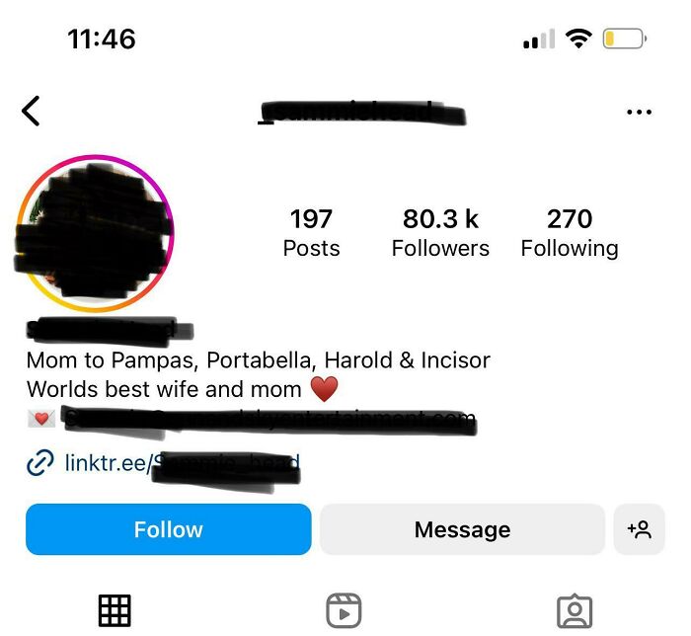View the profile picture story ring
The height and width of the screenshot is (636, 691).
tap(95, 233)
